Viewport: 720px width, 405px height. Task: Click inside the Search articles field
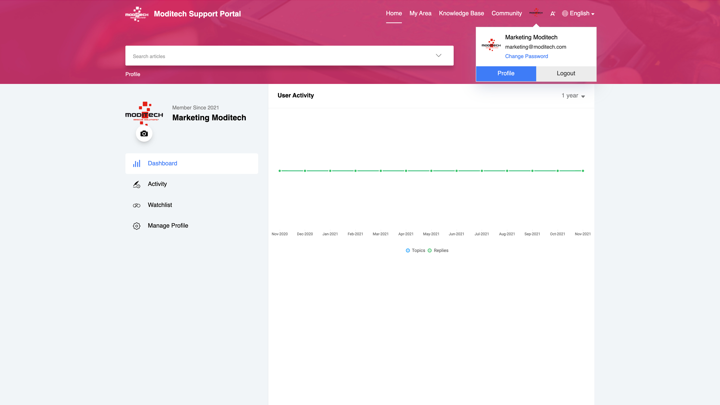click(289, 56)
